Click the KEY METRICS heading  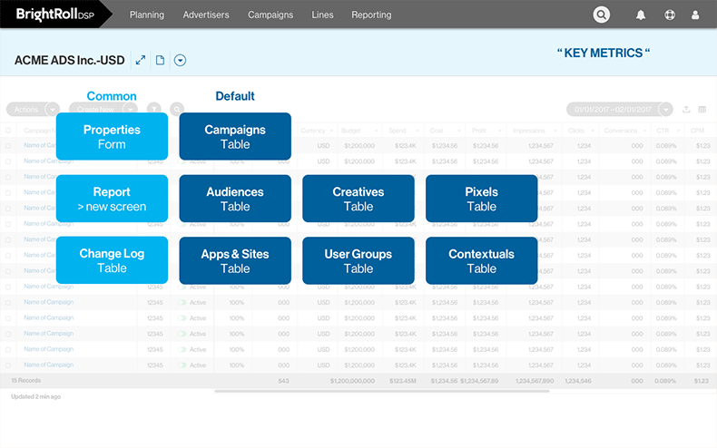[x=604, y=53]
